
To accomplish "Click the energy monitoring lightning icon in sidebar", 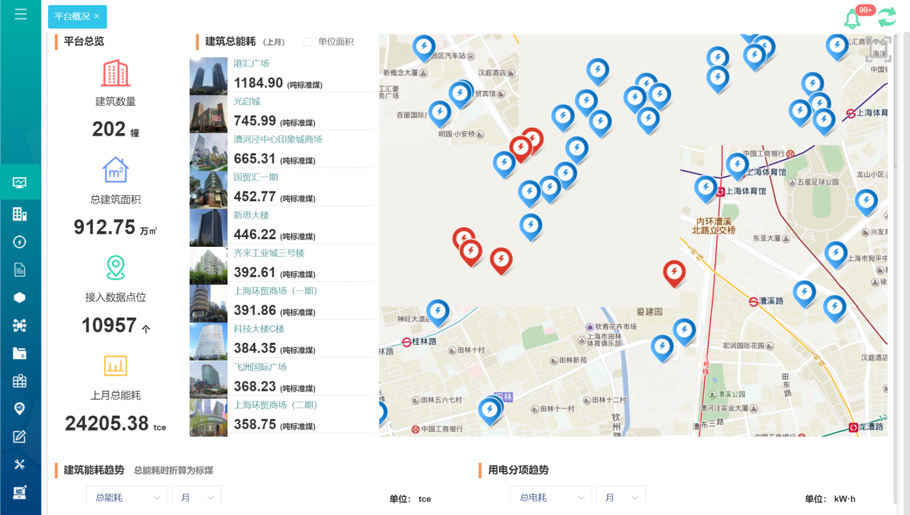I will (x=19, y=241).
